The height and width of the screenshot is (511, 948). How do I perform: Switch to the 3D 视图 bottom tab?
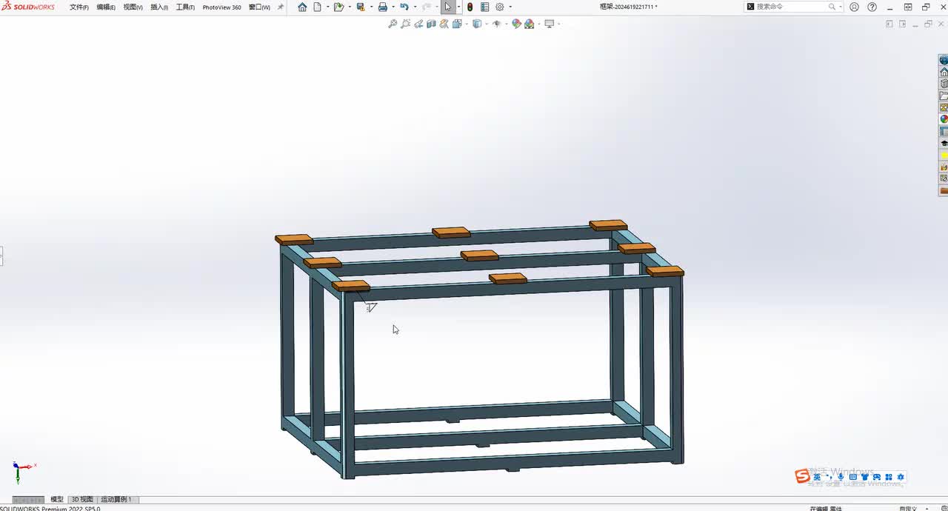click(x=82, y=500)
